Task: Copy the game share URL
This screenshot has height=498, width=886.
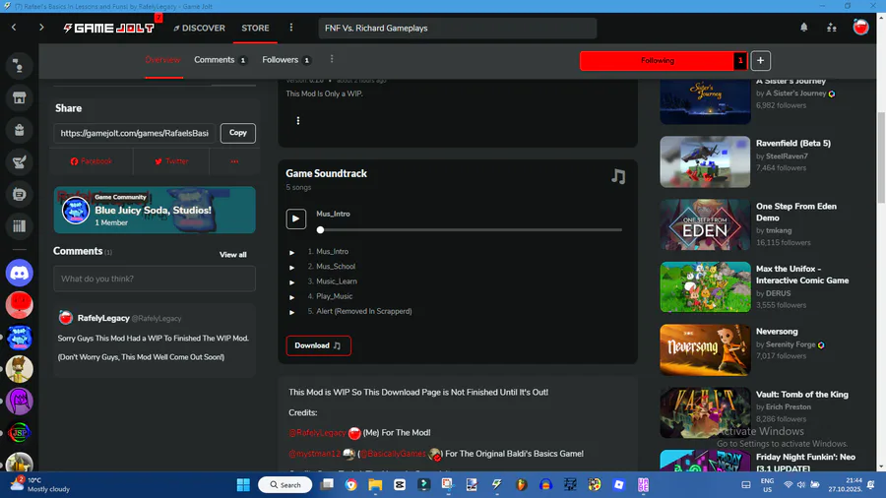Action: [238, 133]
